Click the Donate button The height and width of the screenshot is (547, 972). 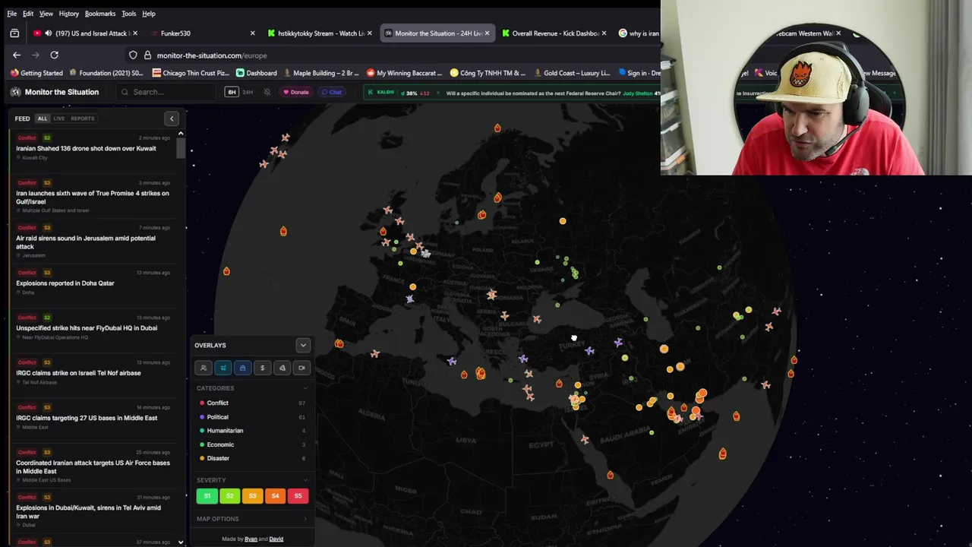(296, 92)
